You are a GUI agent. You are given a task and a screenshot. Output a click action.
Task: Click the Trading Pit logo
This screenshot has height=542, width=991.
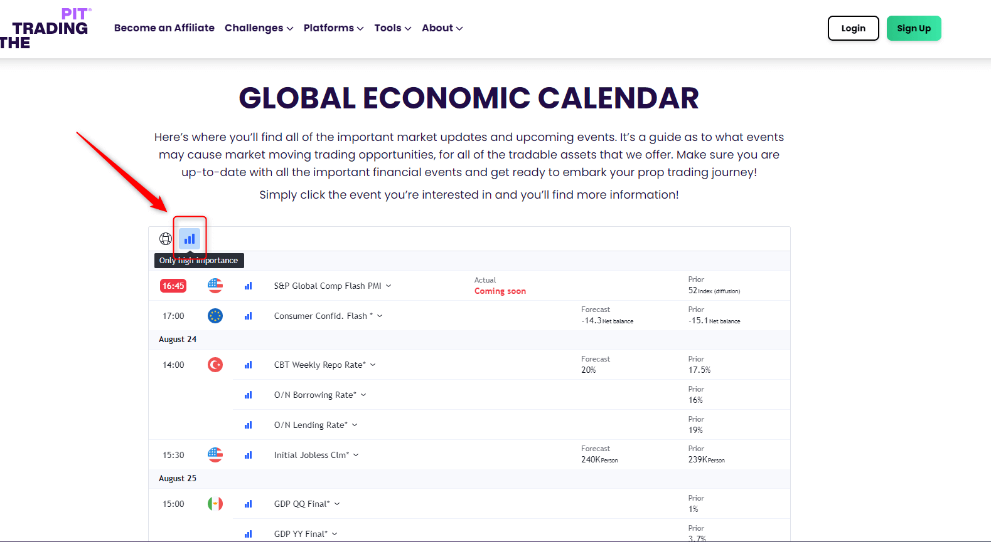[x=47, y=28]
